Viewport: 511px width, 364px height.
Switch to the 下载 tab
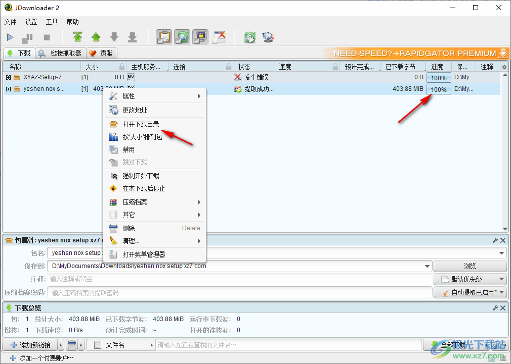(x=19, y=53)
